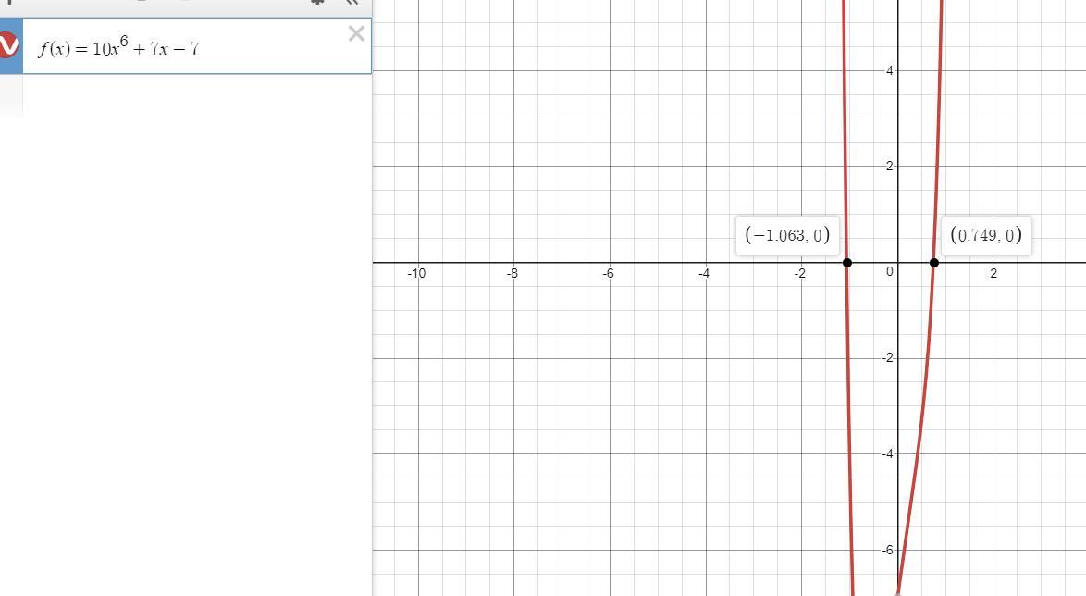The image size is (1086, 596).
Task: Delete the f(x) expression with the X
Action: click(356, 33)
